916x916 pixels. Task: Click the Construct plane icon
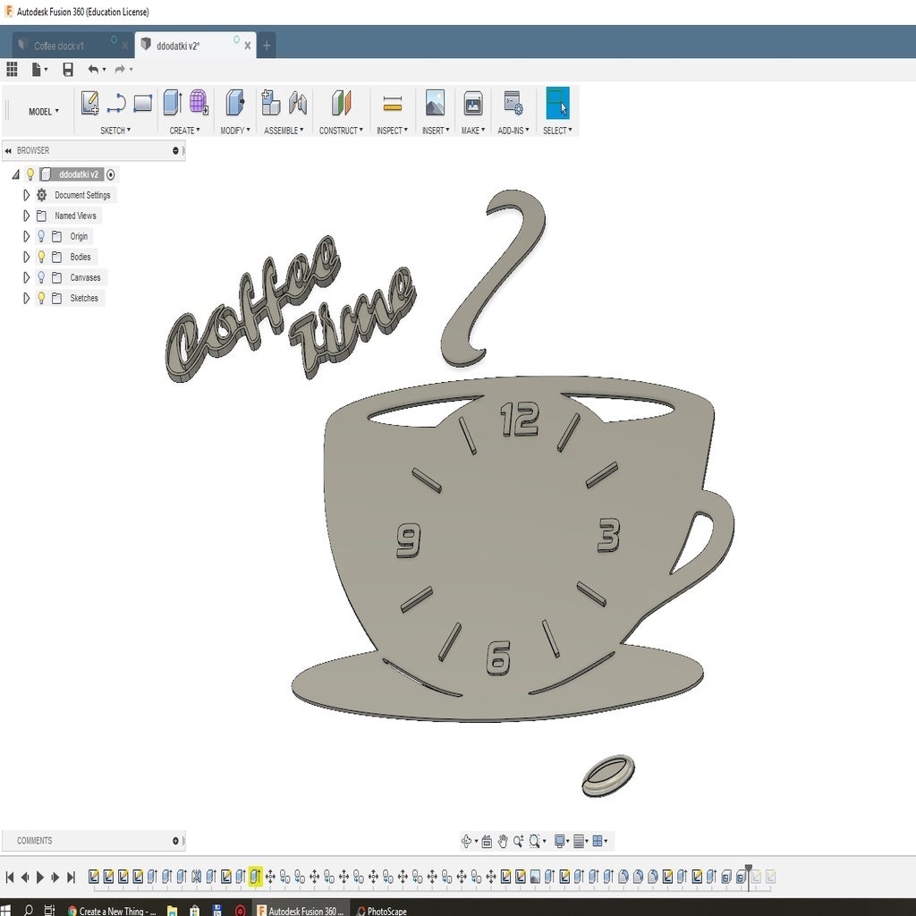pos(341,103)
